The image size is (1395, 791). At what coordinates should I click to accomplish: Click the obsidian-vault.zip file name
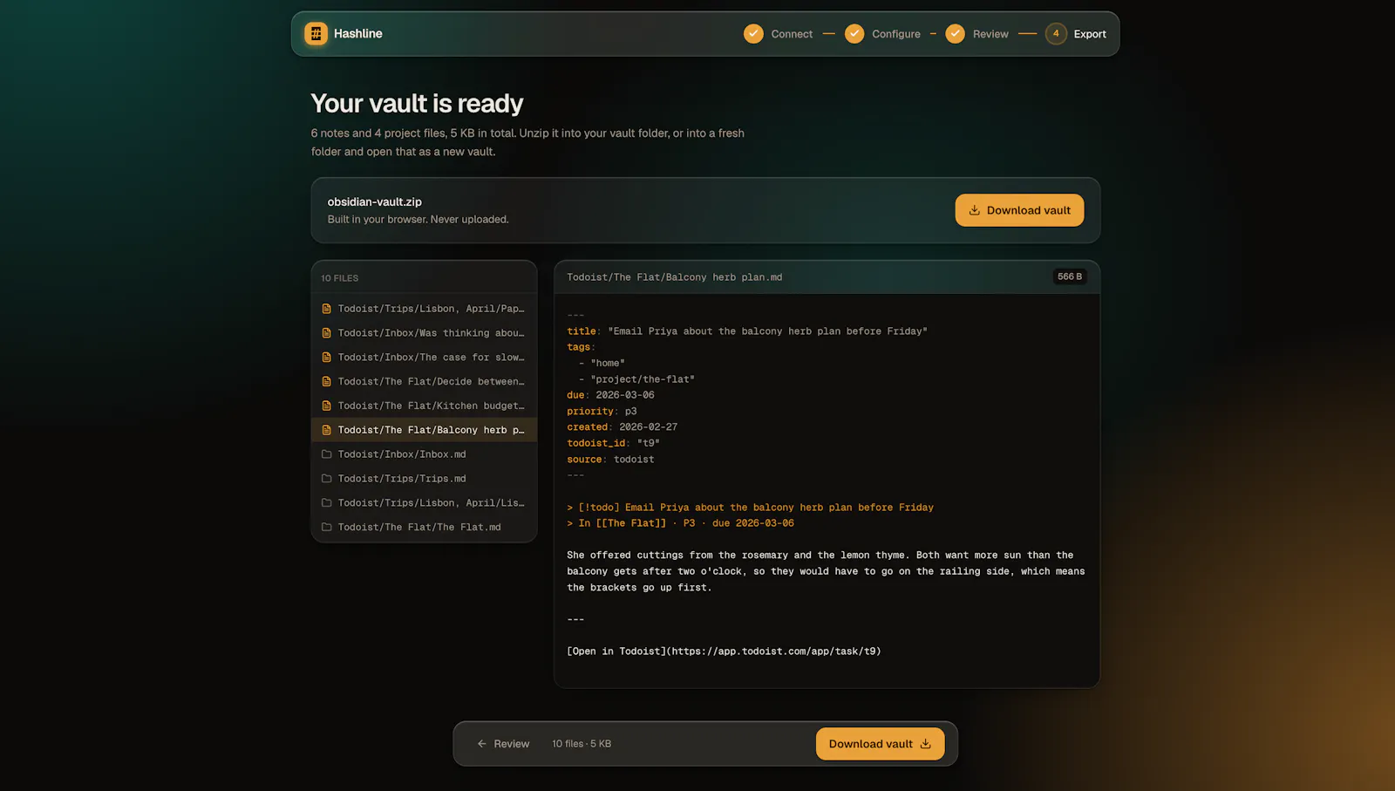[375, 201]
